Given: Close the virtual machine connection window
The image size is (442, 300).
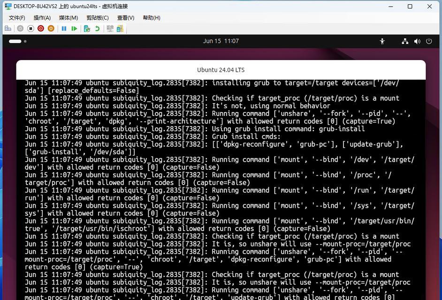Looking at the screenshot, I should coord(430,6).
